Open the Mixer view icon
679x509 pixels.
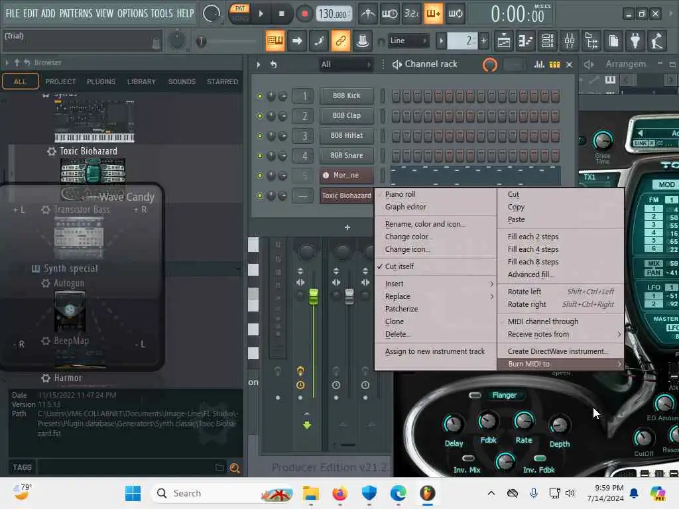coord(570,41)
